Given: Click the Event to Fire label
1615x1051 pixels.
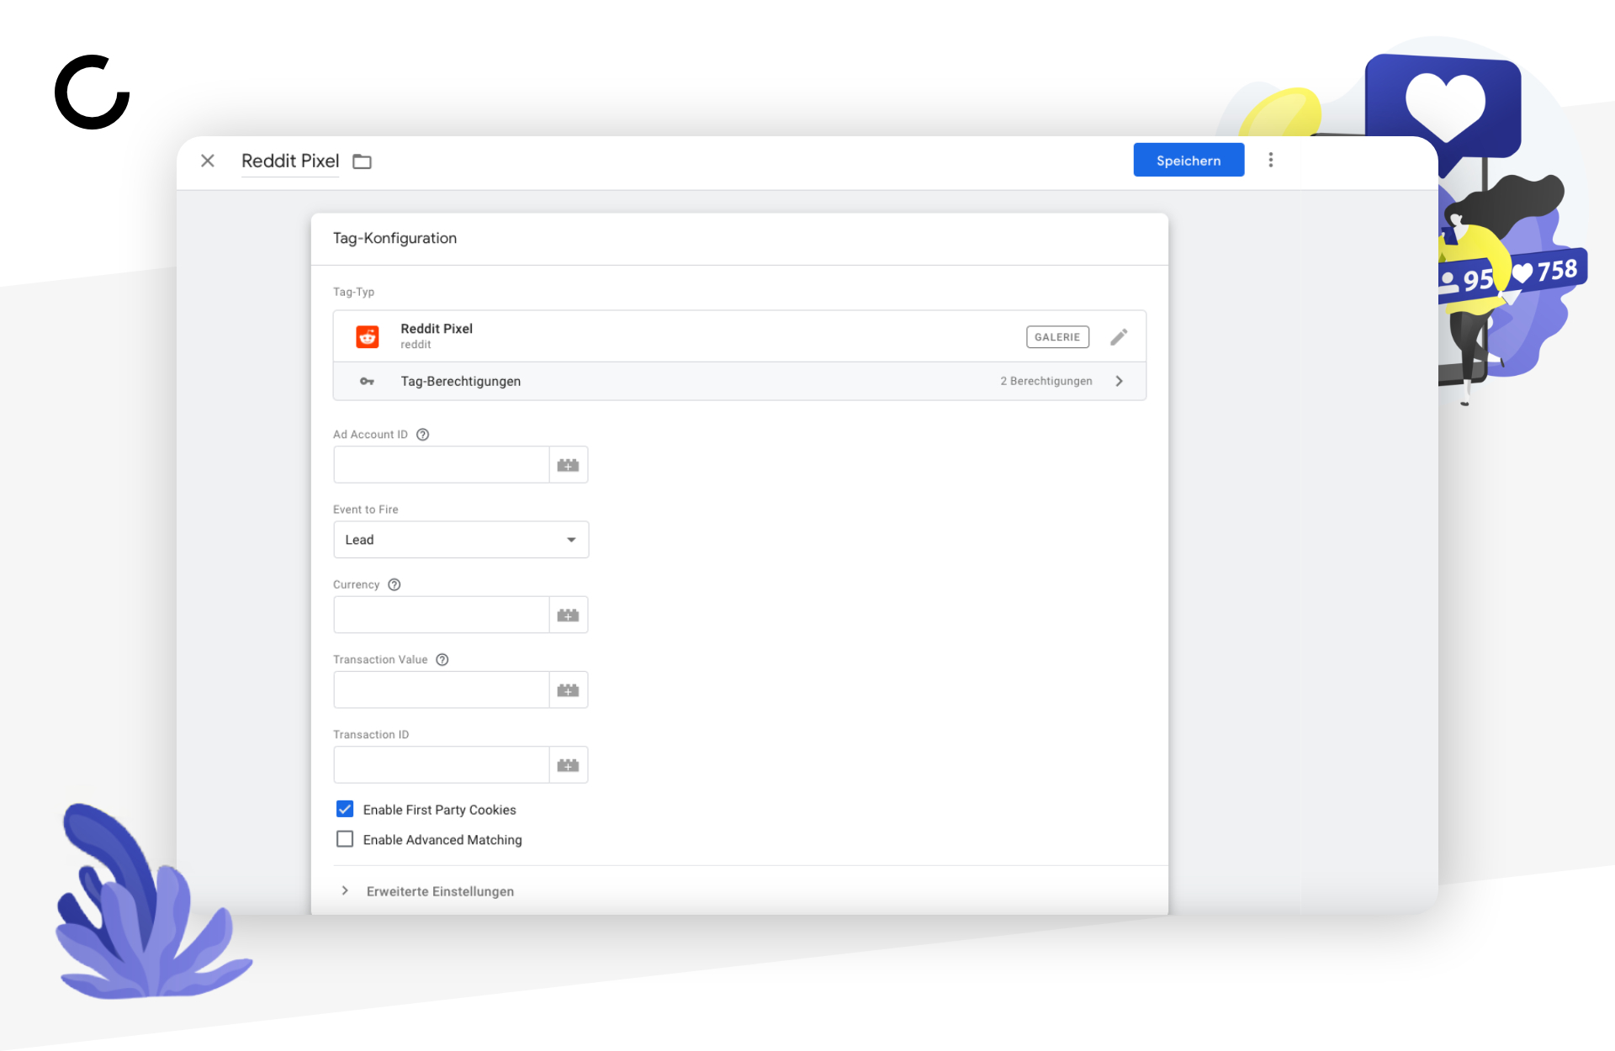Looking at the screenshot, I should [366, 510].
